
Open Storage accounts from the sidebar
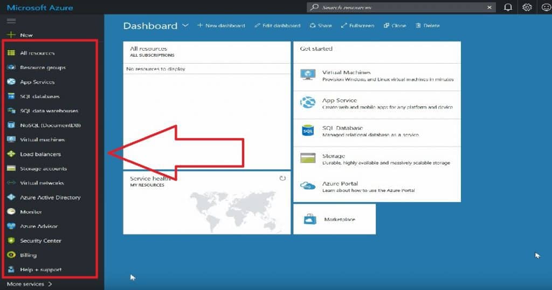click(43, 169)
